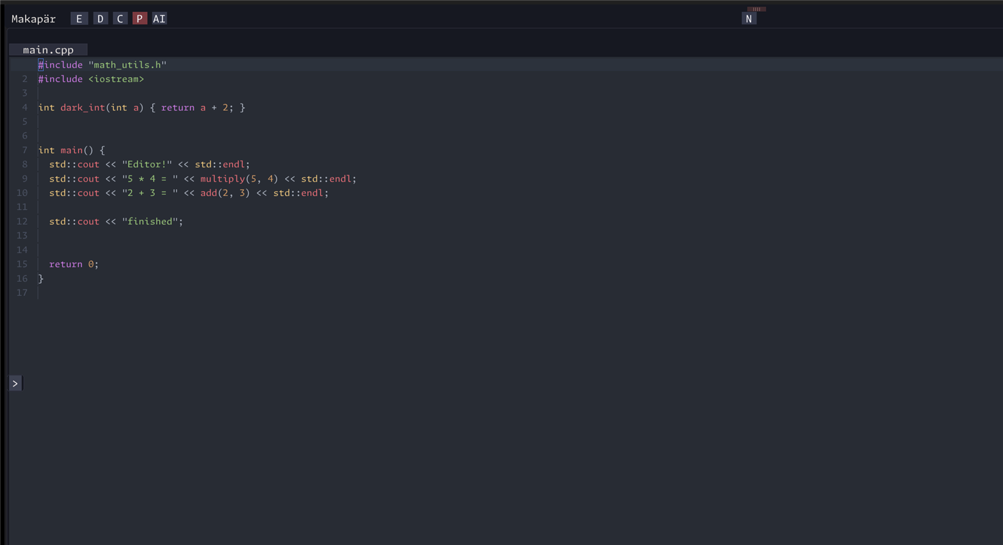Click the N button at top right
Viewport: 1003px width, 545px height.
tap(748, 19)
